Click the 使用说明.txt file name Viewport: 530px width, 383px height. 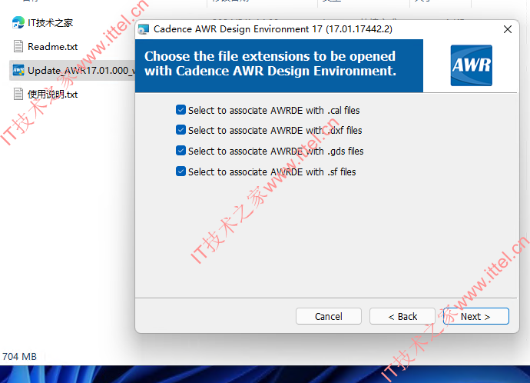tap(53, 95)
